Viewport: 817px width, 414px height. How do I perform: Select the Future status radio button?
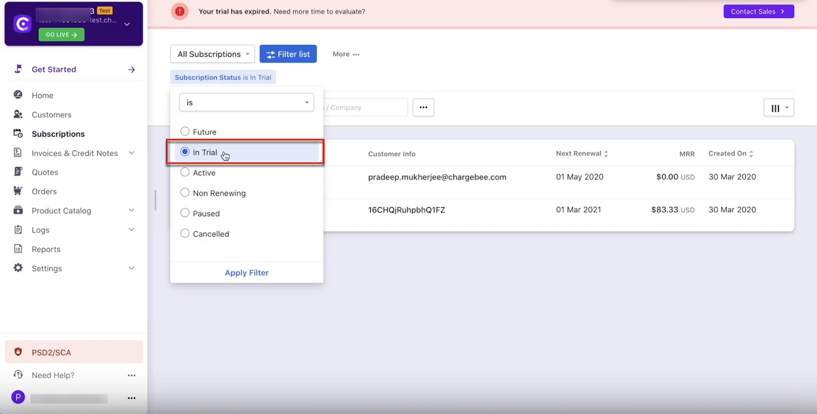[x=185, y=132]
